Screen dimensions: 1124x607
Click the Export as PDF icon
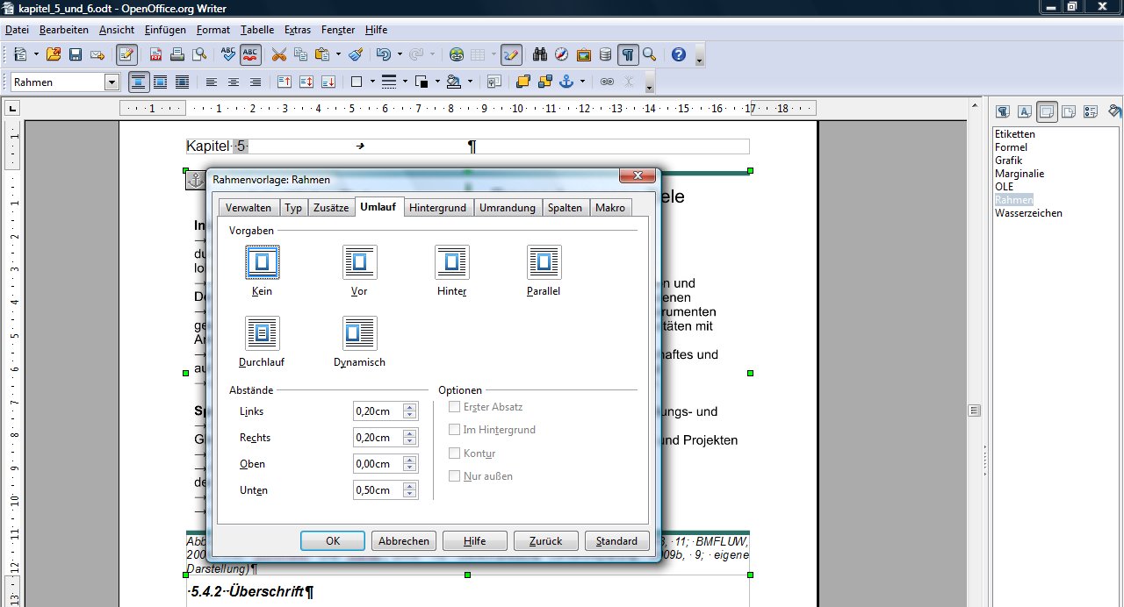tap(155, 54)
